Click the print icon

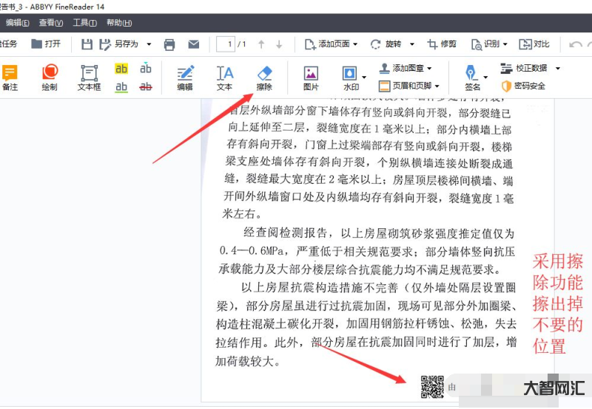coord(169,44)
